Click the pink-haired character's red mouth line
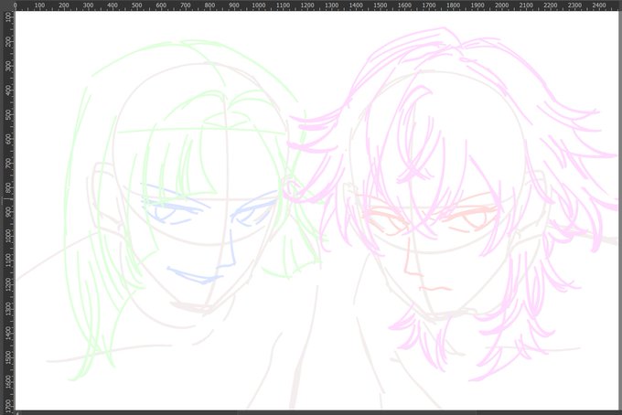The height and width of the screenshot is (415, 622). [x=435, y=288]
